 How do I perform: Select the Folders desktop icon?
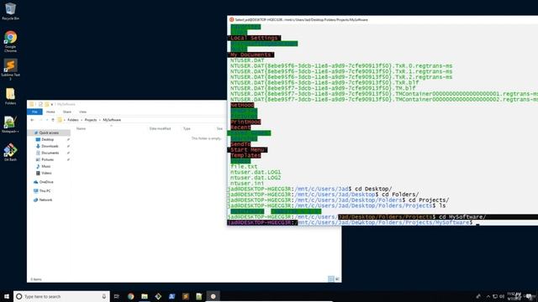(10, 96)
